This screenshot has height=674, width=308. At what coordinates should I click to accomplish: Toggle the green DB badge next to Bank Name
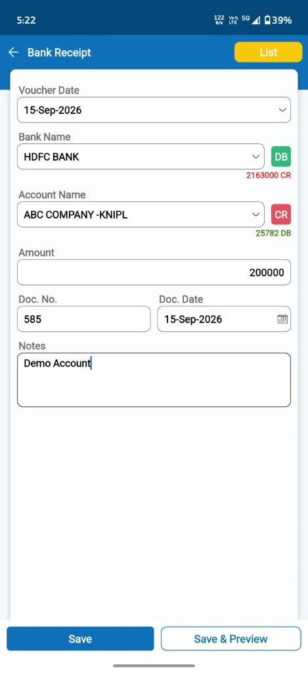click(281, 157)
